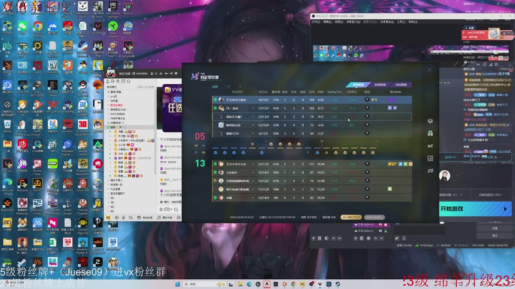Open OBS 工具(T) menu
The image size is (515, 289).
pos(401,22)
